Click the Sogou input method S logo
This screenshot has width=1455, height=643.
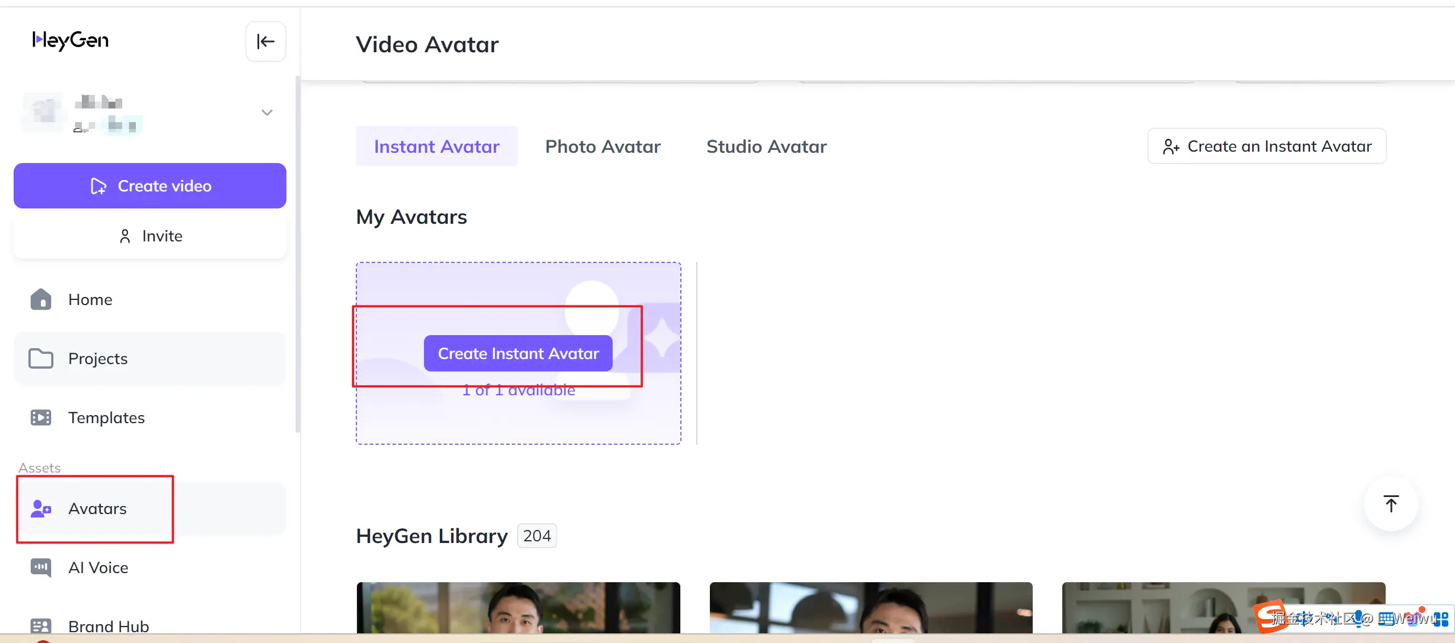[1270, 616]
